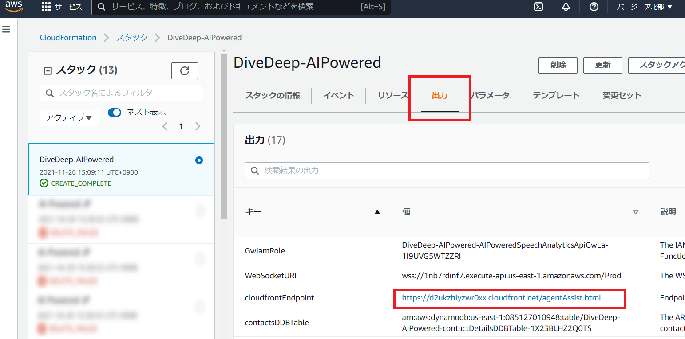This screenshot has width=685, height=339.
Task: Click the Description column header
Action: pyautogui.click(x=668, y=212)
